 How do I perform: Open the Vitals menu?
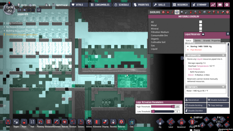coord(79,5)
